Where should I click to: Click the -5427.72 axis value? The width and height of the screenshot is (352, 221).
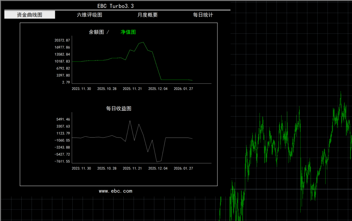point(62,154)
